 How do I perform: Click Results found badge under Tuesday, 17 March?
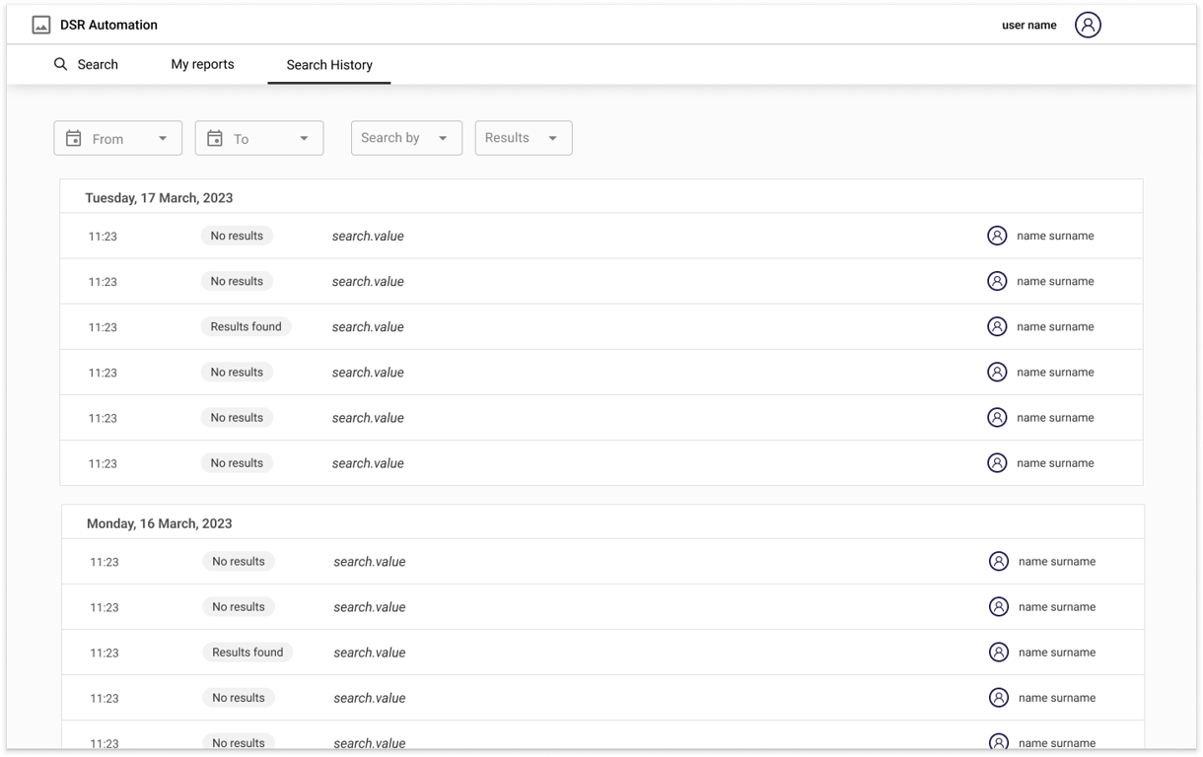tap(246, 326)
